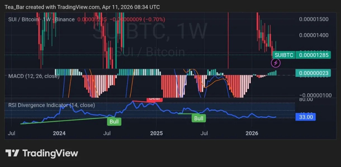Click the Bull marker near Jul 2025
This screenshot has width=341, height=167.
click(199, 118)
